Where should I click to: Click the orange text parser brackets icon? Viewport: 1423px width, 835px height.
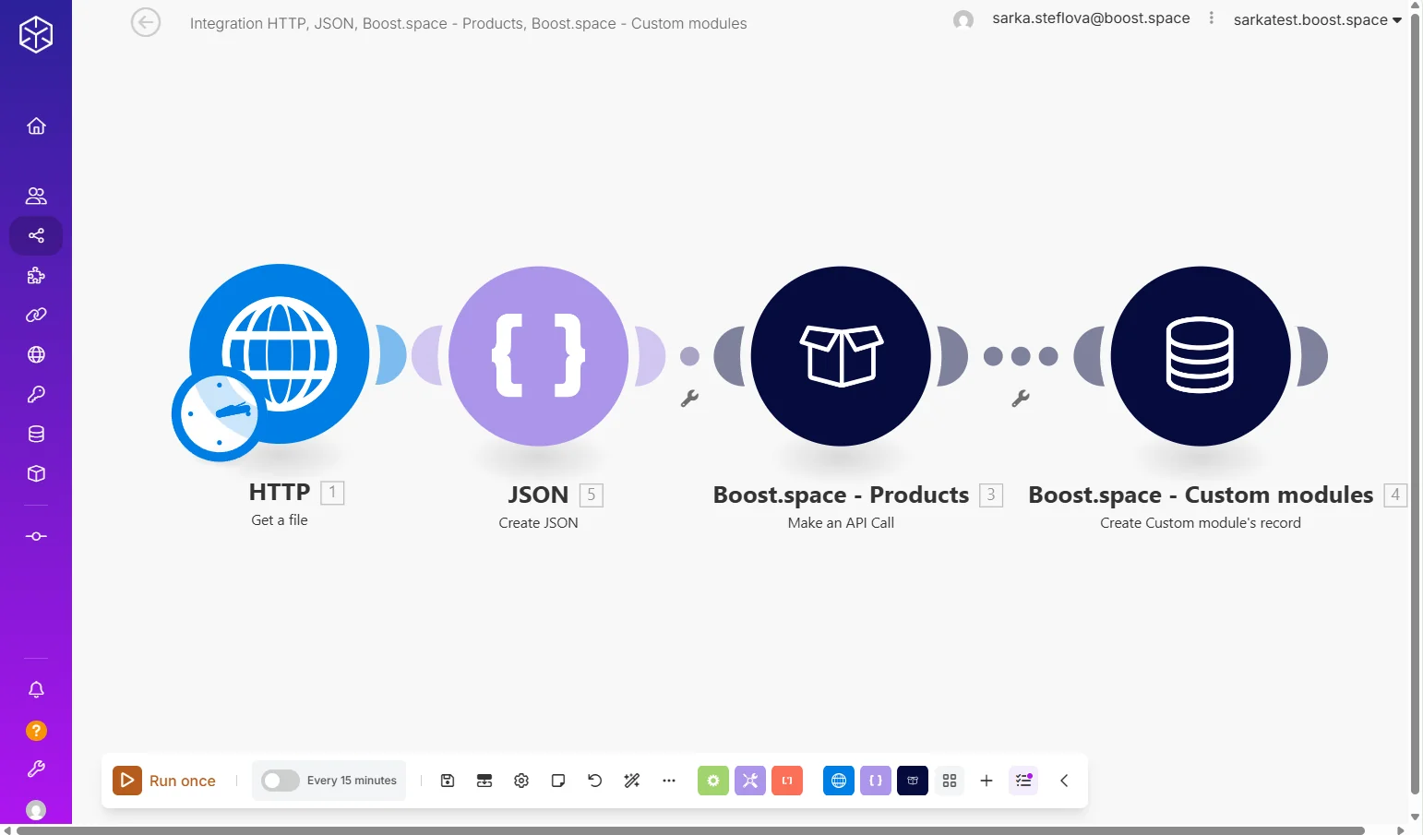[787, 781]
